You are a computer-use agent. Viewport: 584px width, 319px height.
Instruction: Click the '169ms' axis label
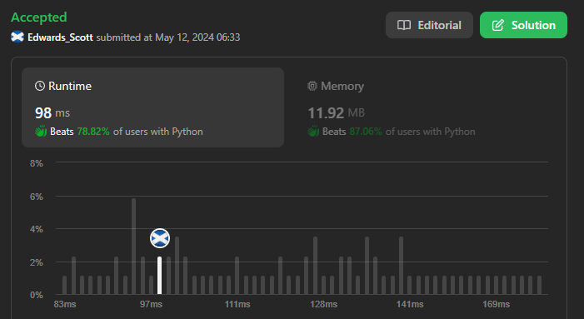496,304
